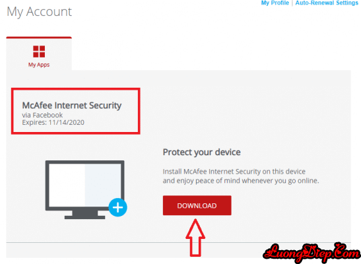Click the LuongDiep.Com watermark logo
This screenshot has width=361, height=264.
(312, 253)
